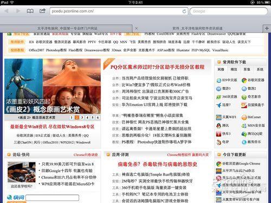Open the IE8 link in 常用软件 row

[31, 42]
